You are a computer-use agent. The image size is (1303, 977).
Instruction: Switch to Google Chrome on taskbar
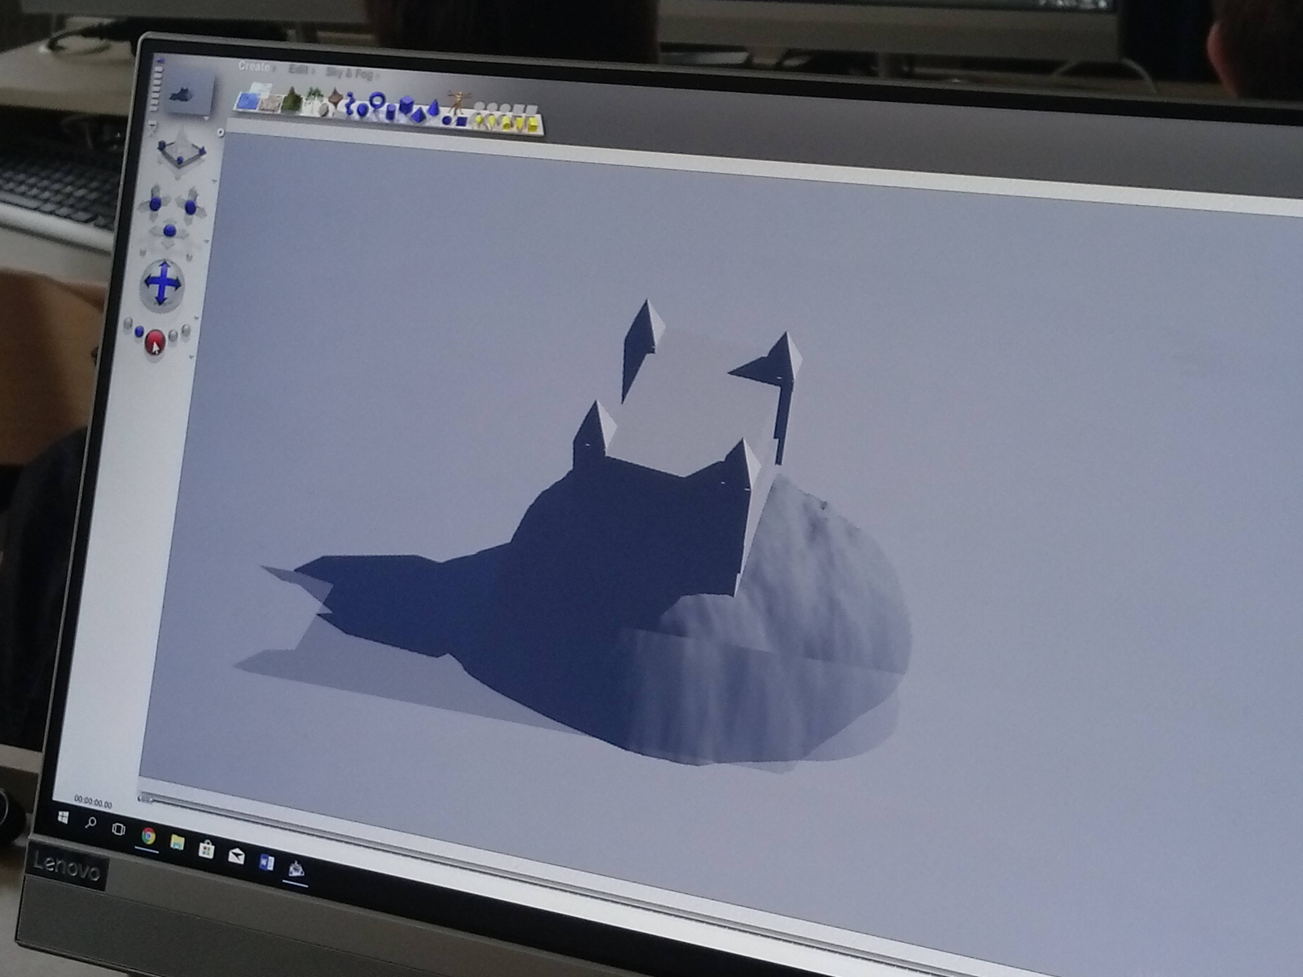(148, 836)
